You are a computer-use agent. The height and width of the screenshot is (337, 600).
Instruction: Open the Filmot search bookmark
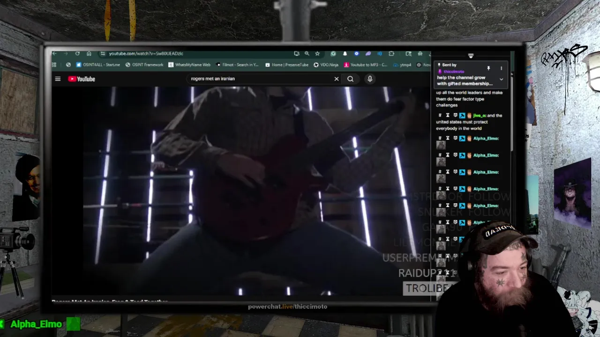pos(238,65)
